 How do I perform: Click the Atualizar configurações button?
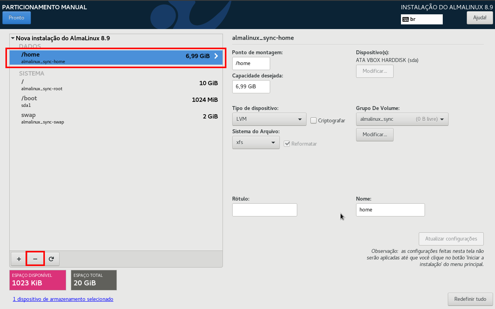[x=451, y=239]
